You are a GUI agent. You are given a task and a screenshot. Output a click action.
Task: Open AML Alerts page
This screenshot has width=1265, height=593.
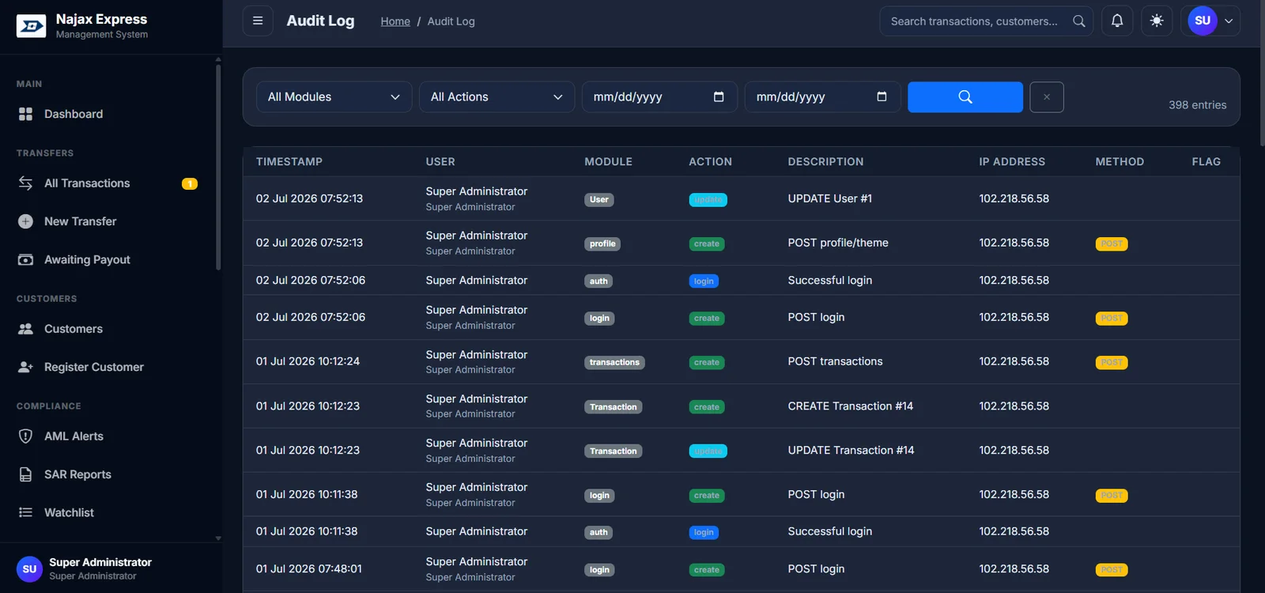[111, 436]
